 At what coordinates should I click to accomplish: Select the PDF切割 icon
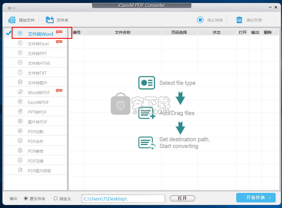click(20, 131)
